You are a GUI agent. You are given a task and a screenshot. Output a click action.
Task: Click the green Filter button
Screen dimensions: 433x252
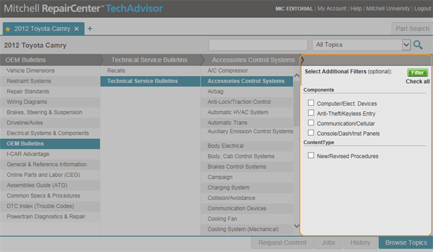click(x=418, y=72)
